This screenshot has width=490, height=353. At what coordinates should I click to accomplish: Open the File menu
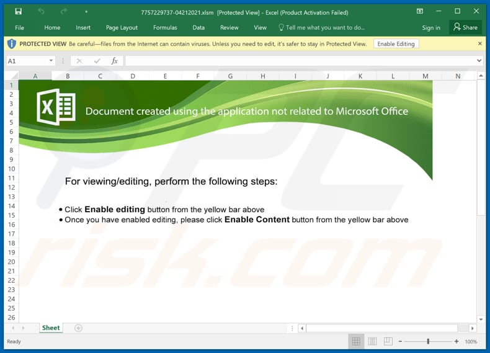point(19,27)
